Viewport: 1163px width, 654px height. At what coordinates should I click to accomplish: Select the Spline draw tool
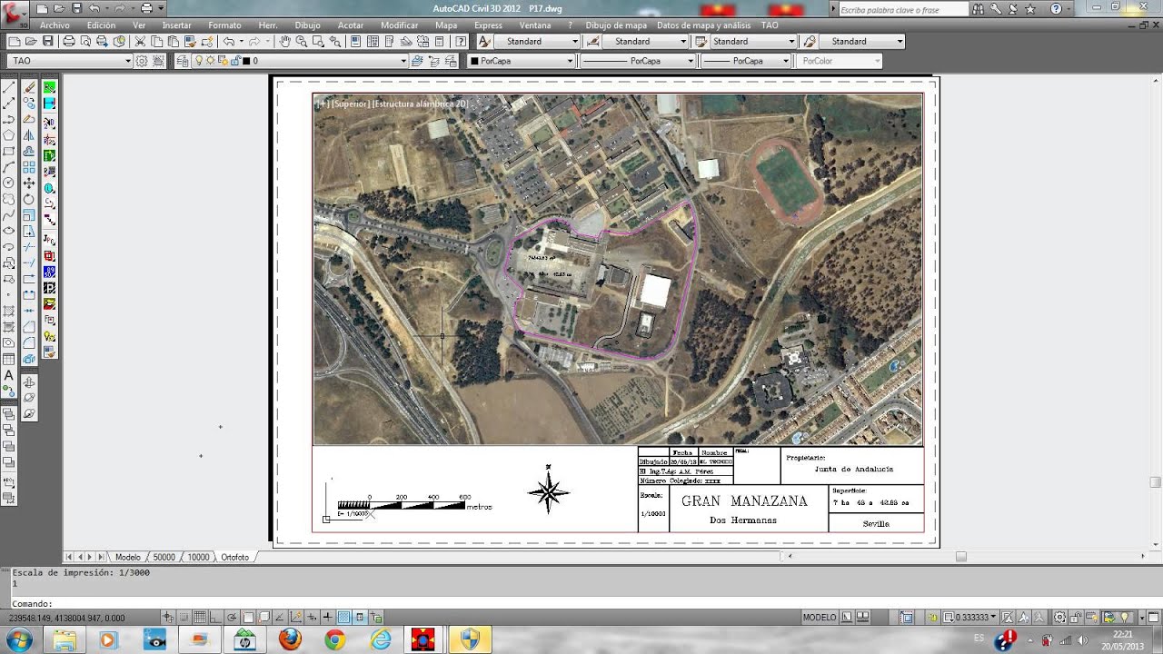(x=8, y=215)
